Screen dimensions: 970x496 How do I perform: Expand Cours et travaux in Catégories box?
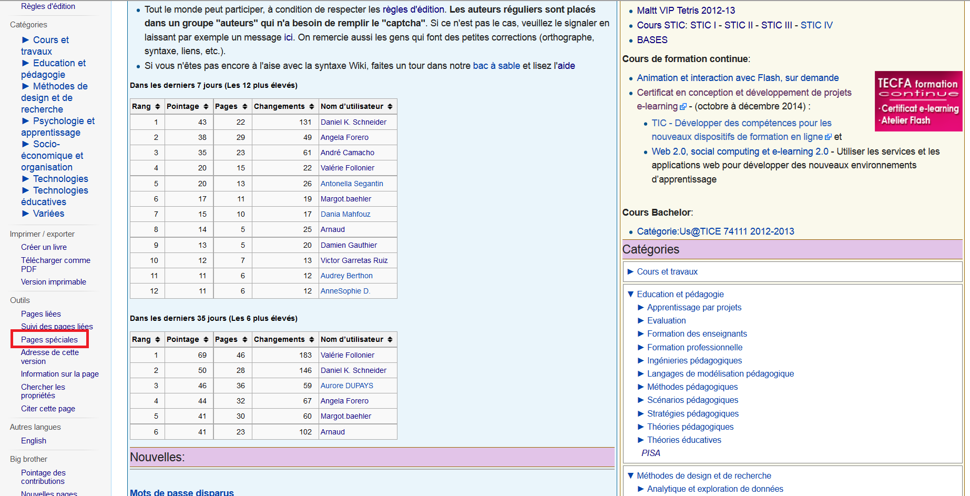point(630,271)
